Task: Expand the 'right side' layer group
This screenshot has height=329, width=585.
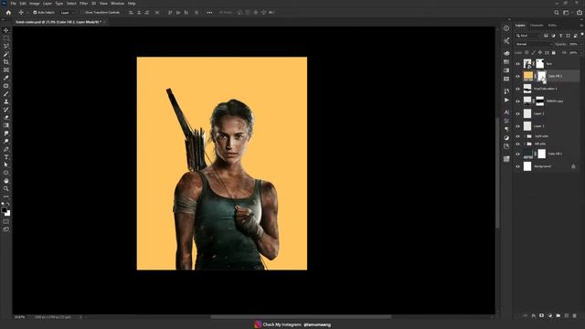Action: [x=524, y=136]
